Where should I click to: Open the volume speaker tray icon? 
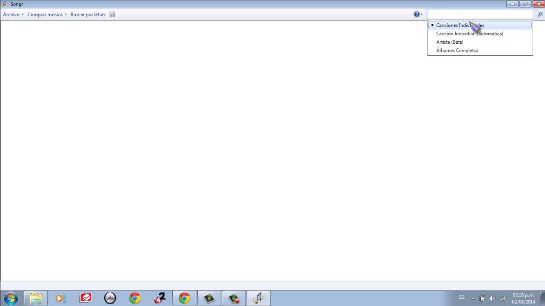492,298
